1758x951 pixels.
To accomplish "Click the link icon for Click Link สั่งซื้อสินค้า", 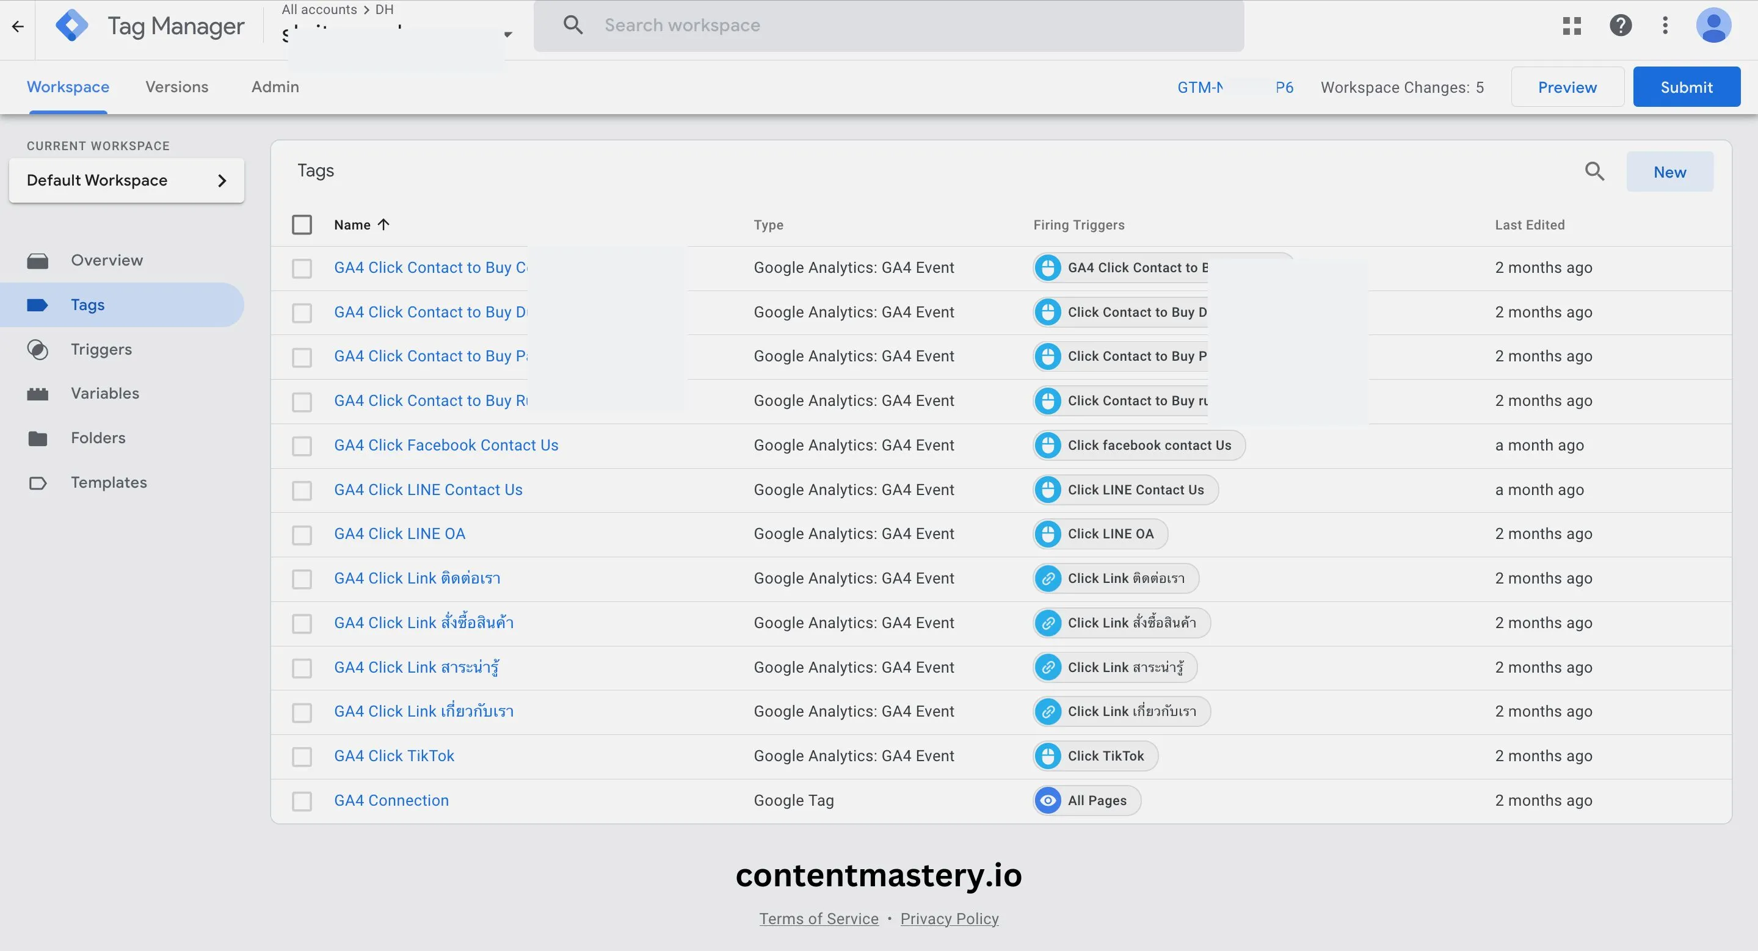I will [1048, 623].
